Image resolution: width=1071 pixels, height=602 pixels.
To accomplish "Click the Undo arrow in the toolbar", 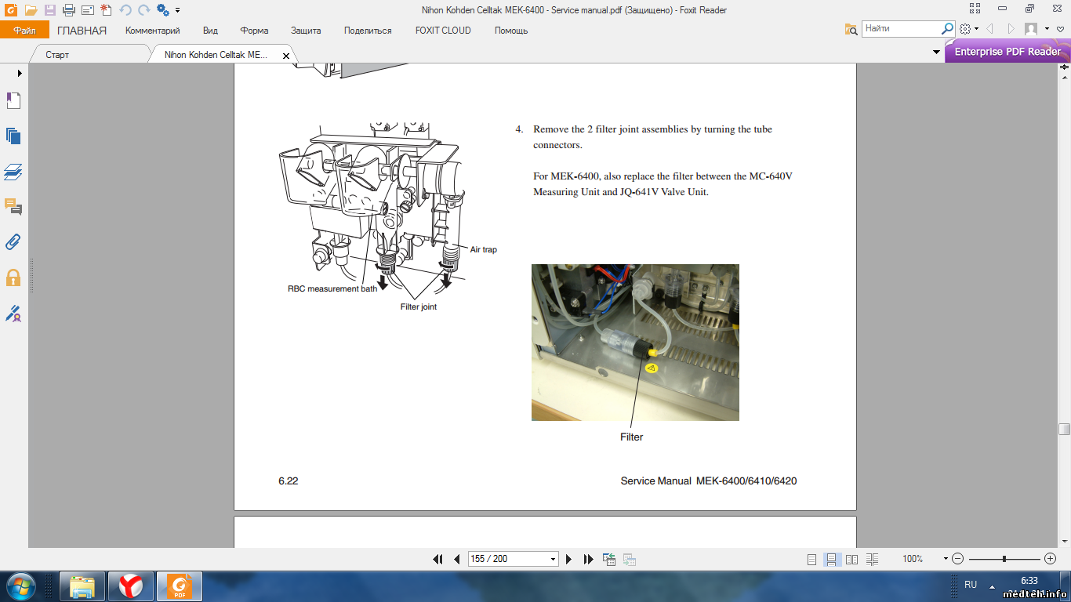I will 125,10.
